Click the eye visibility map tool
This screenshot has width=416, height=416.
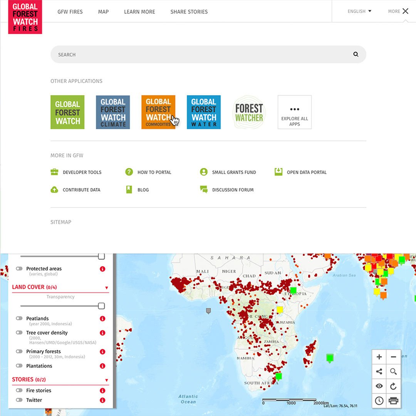(379, 386)
